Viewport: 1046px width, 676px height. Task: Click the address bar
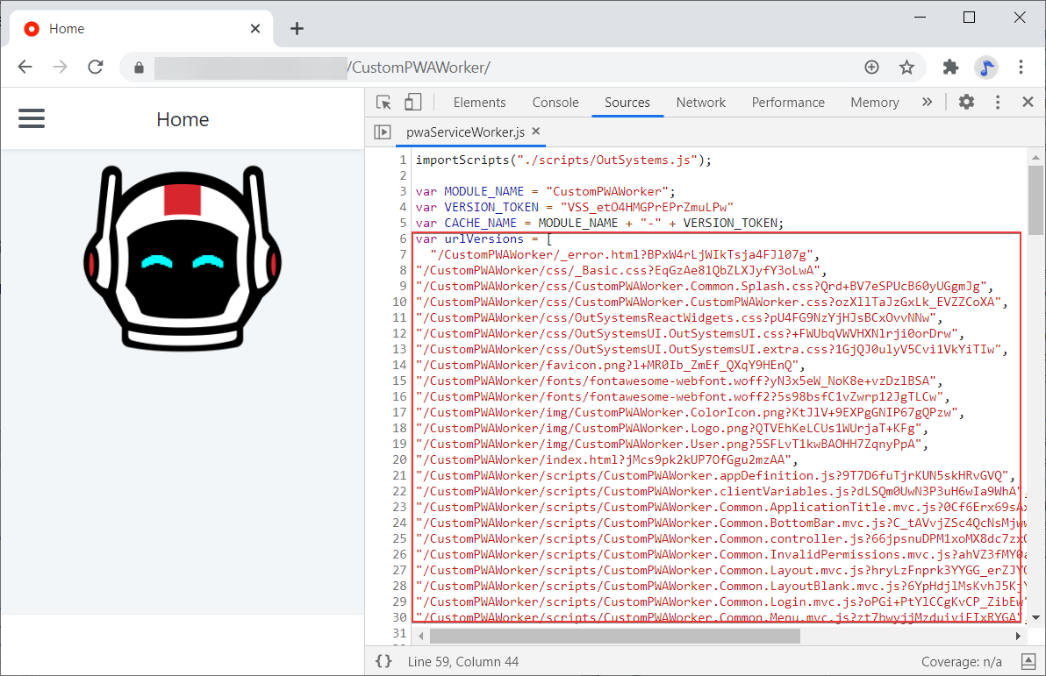(x=439, y=67)
